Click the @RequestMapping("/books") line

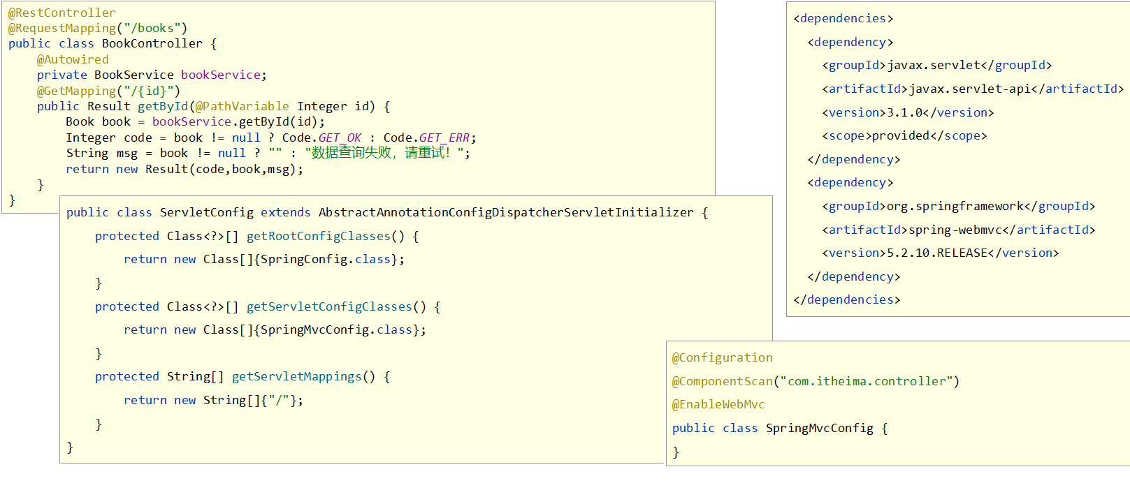point(97,28)
